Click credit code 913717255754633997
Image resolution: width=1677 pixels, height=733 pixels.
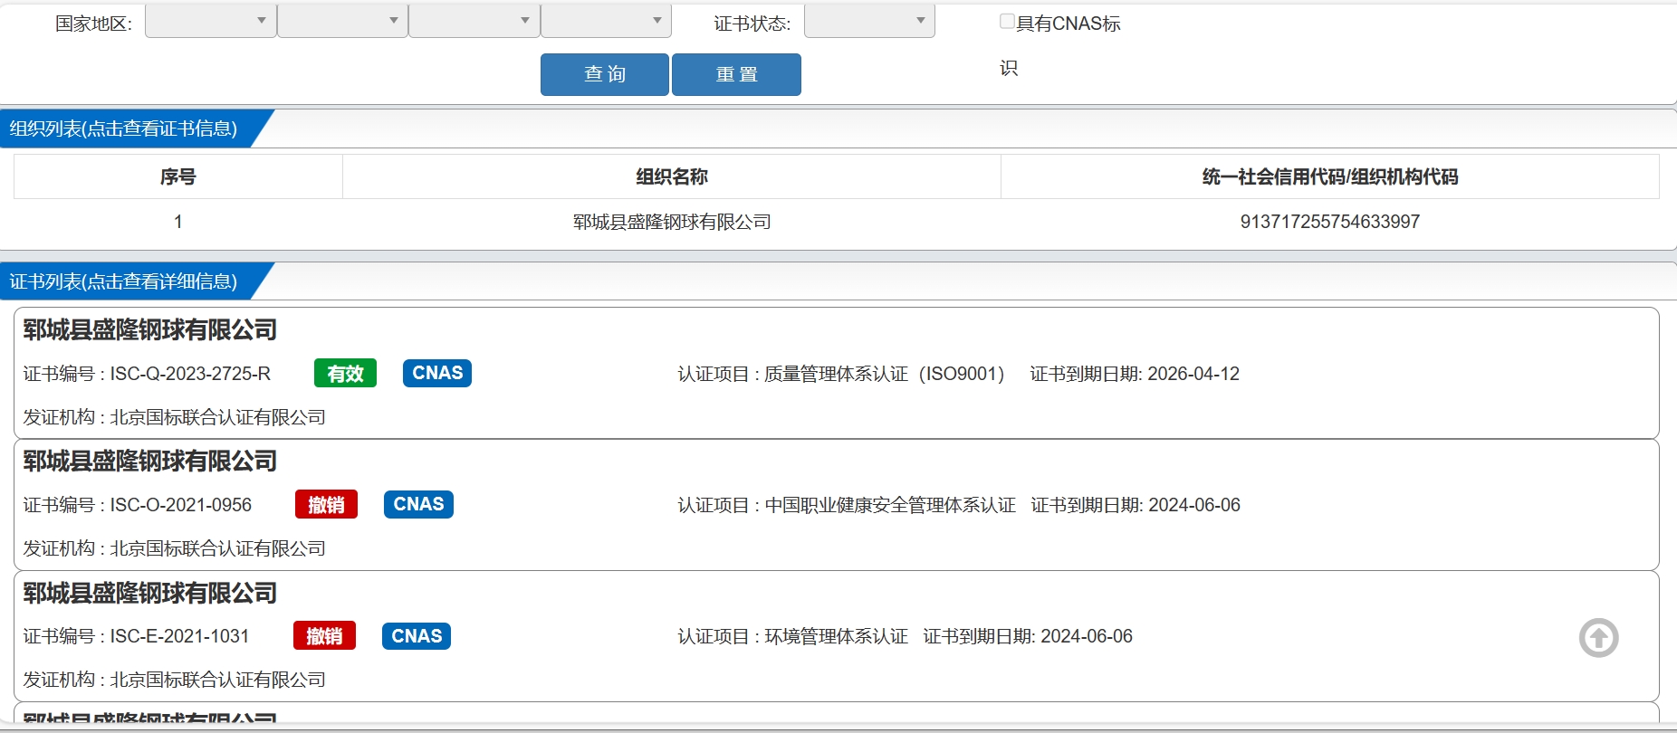[1330, 222]
